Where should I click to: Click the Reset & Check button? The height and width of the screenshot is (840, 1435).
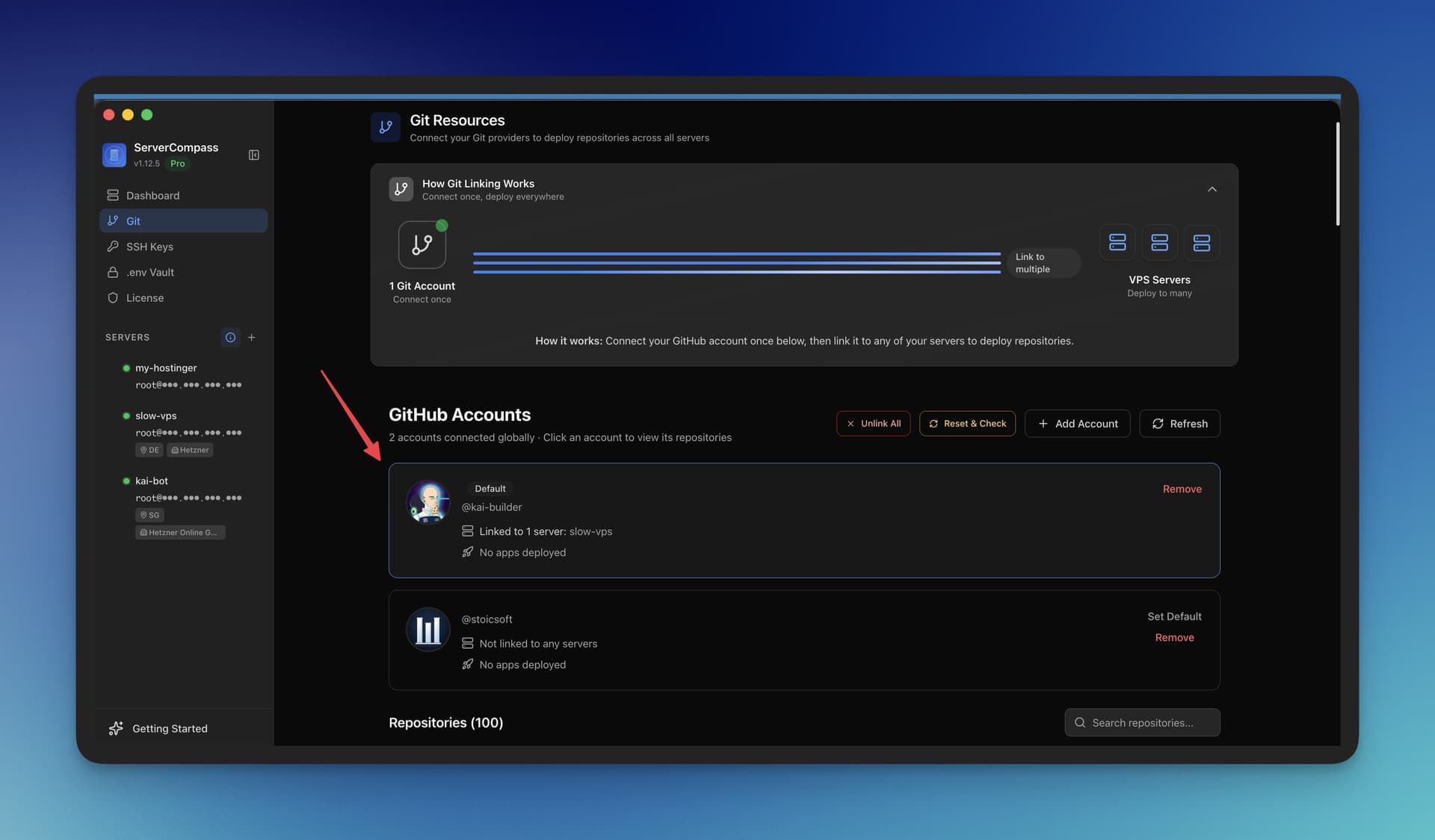coord(967,424)
